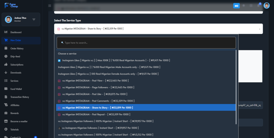Focus the 'Type here to search' field
Image resolution: width=274 pixels, height=138 pixels.
coord(146,43)
